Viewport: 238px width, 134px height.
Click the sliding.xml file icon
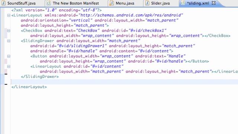(183, 3)
